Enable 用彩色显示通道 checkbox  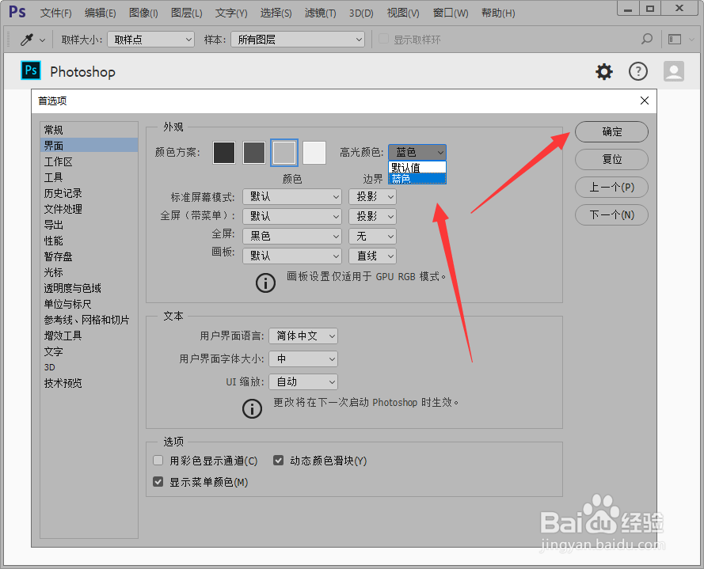click(158, 461)
